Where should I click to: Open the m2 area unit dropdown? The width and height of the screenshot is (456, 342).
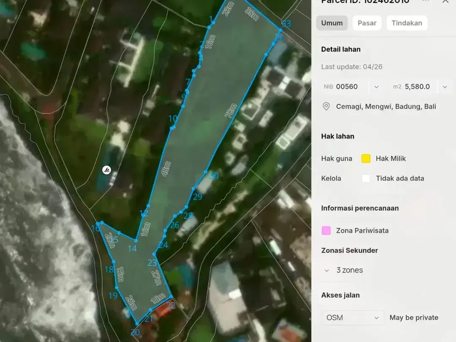445,87
